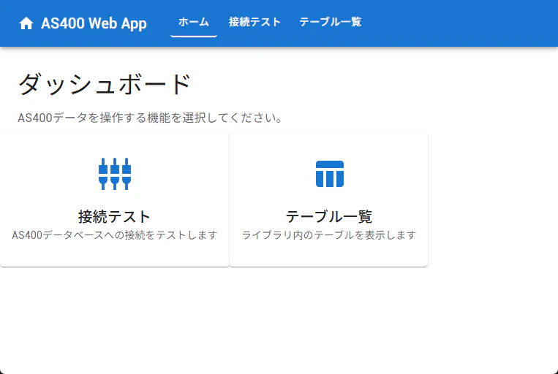Click the connection plugs icon

click(115, 174)
